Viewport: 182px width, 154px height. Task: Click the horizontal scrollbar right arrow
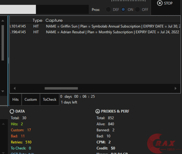(176, 88)
